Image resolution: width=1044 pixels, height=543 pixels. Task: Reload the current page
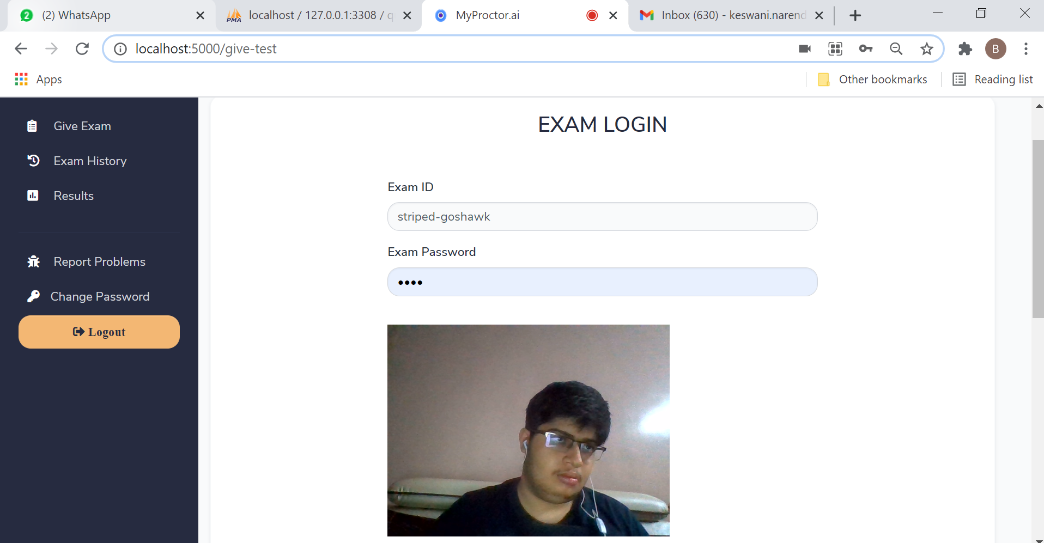click(x=82, y=49)
